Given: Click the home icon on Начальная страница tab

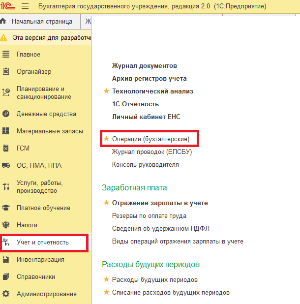Looking at the screenshot, I should click(x=3, y=21).
